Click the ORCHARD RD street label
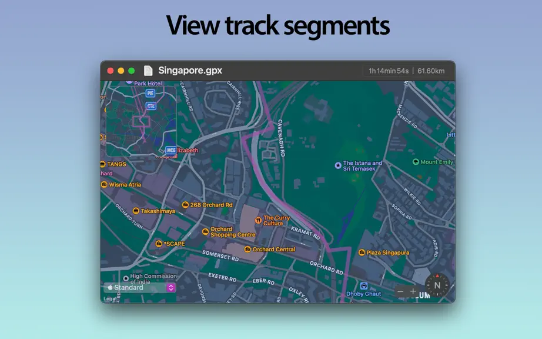This screenshot has width=542, height=339. 326,268
